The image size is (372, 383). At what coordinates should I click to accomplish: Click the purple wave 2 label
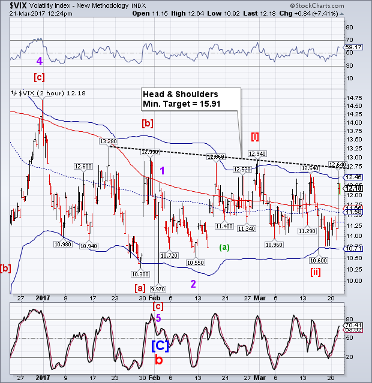pos(193,284)
